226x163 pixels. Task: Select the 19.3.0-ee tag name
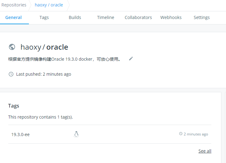21,135
